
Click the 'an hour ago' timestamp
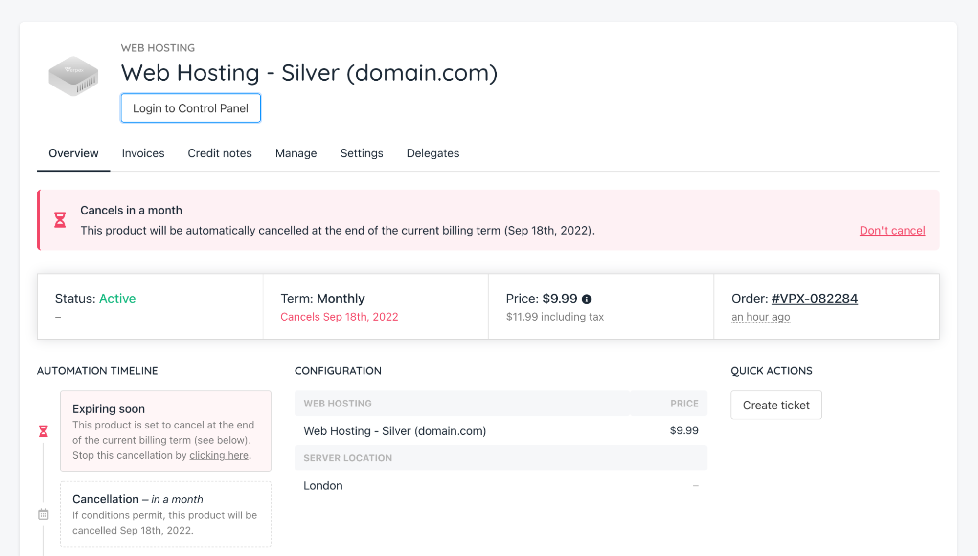click(760, 317)
